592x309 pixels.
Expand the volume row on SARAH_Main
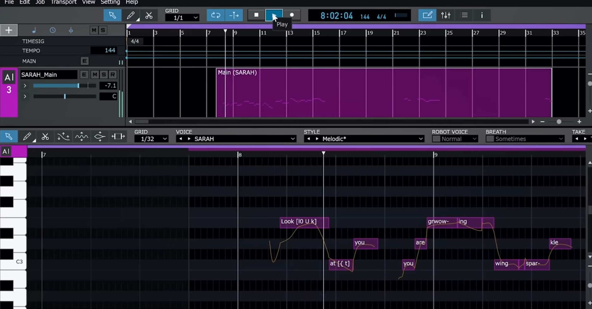[x=25, y=86]
